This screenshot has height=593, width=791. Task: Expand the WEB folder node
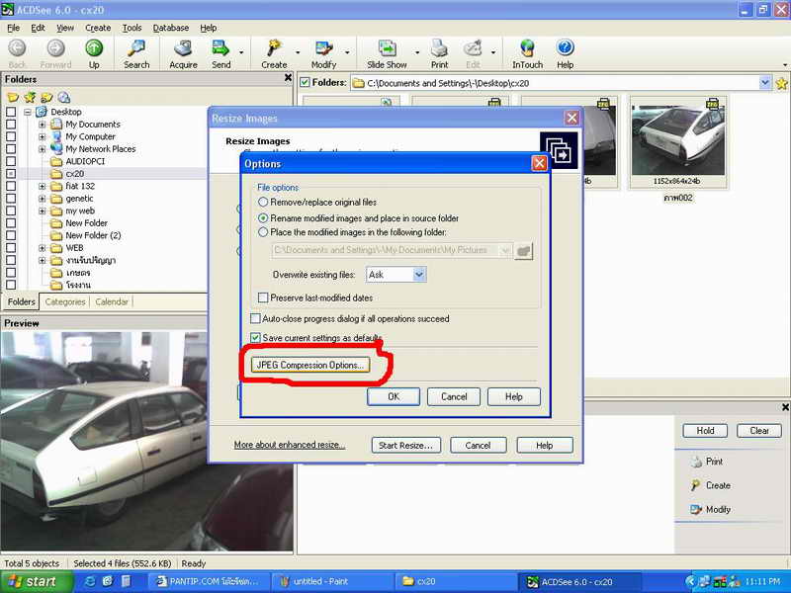click(43, 248)
